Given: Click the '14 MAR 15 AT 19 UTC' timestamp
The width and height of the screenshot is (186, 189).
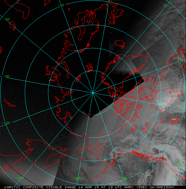Looking at the screenshot, I should point(100,187).
